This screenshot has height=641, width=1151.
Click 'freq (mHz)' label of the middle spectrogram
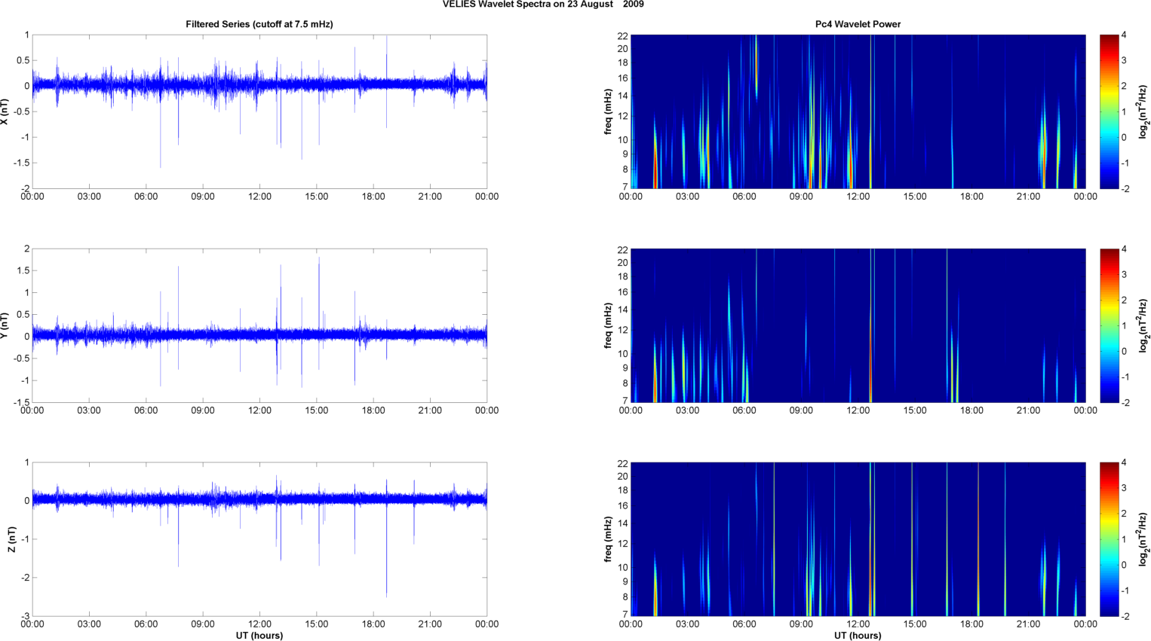coord(608,325)
